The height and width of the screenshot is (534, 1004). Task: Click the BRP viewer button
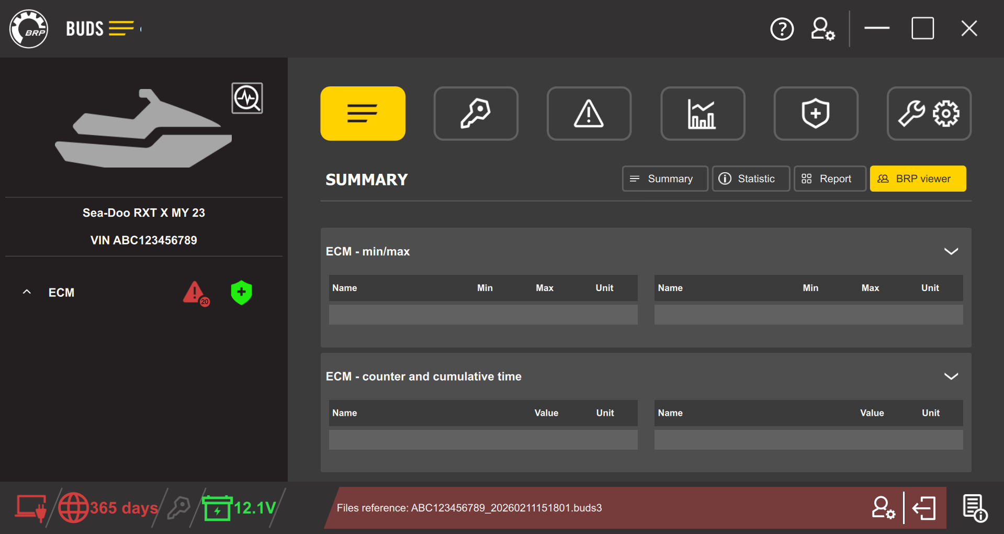[917, 179]
